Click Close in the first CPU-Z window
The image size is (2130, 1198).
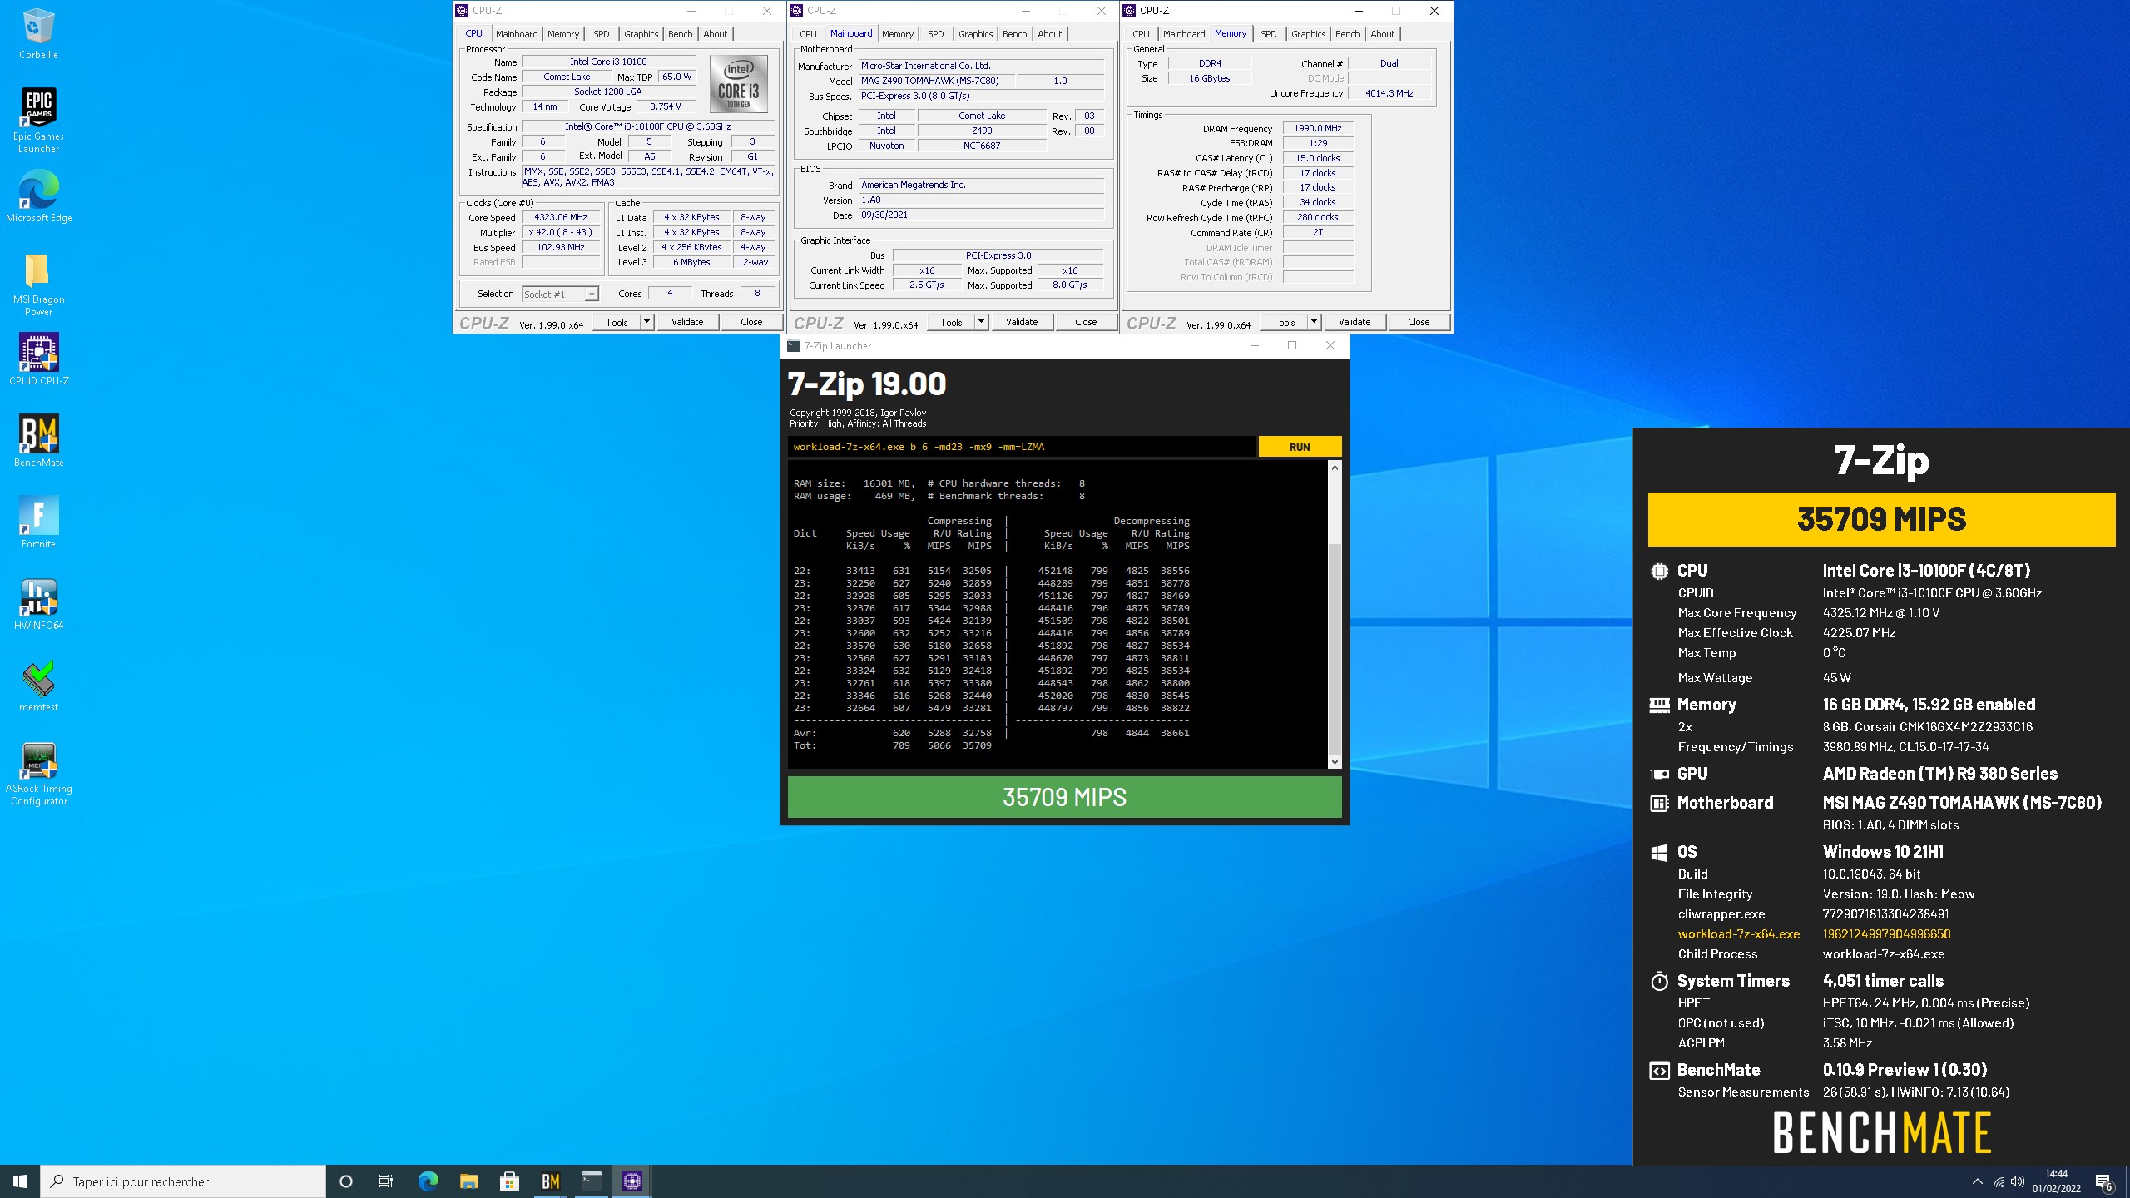click(x=751, y=322)
